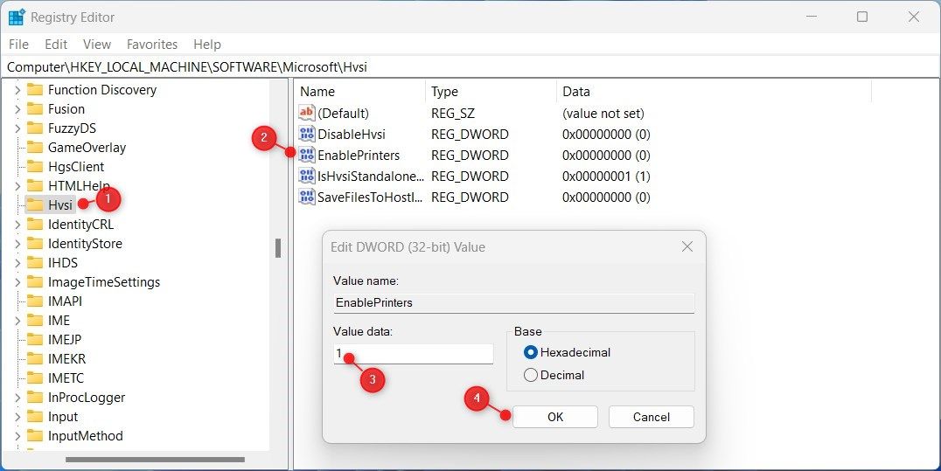Click the IdentityStore folder icon
Image resolution: width=941 pixels, height=471 pixels.
click(35, 243)
